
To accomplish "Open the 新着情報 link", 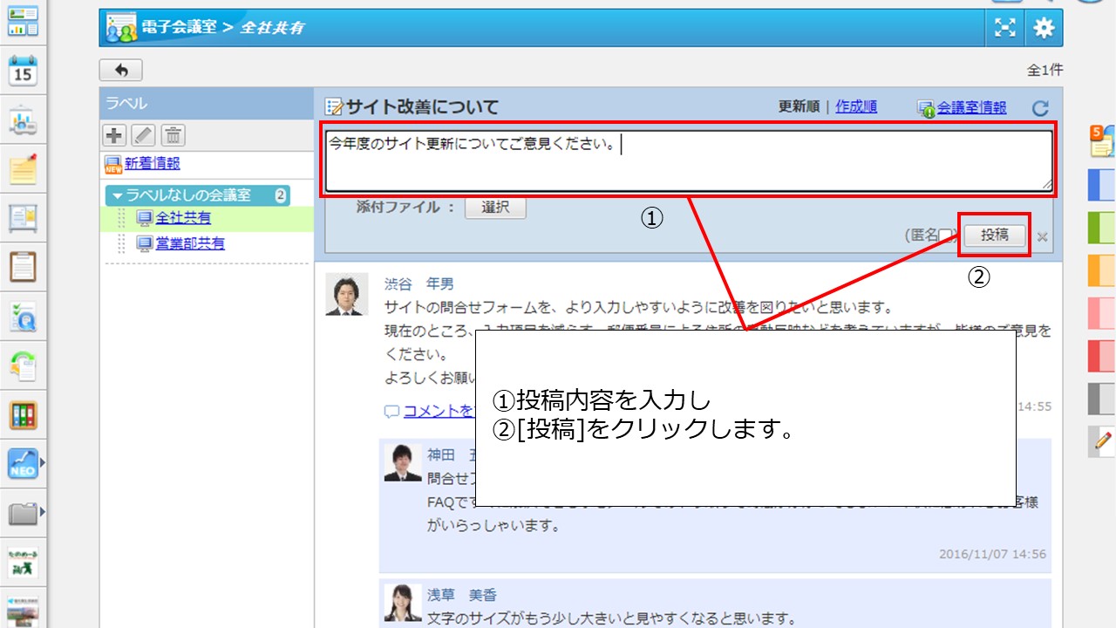I will (x=153, y=163).
